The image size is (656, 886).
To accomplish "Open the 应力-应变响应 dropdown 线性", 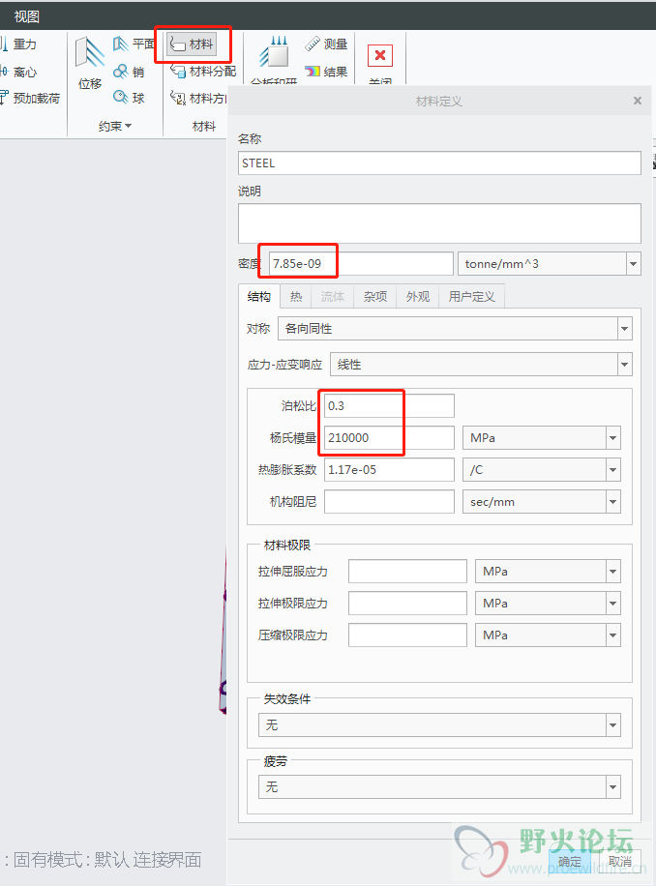I will pyautogui.click(x=481, y=365).
